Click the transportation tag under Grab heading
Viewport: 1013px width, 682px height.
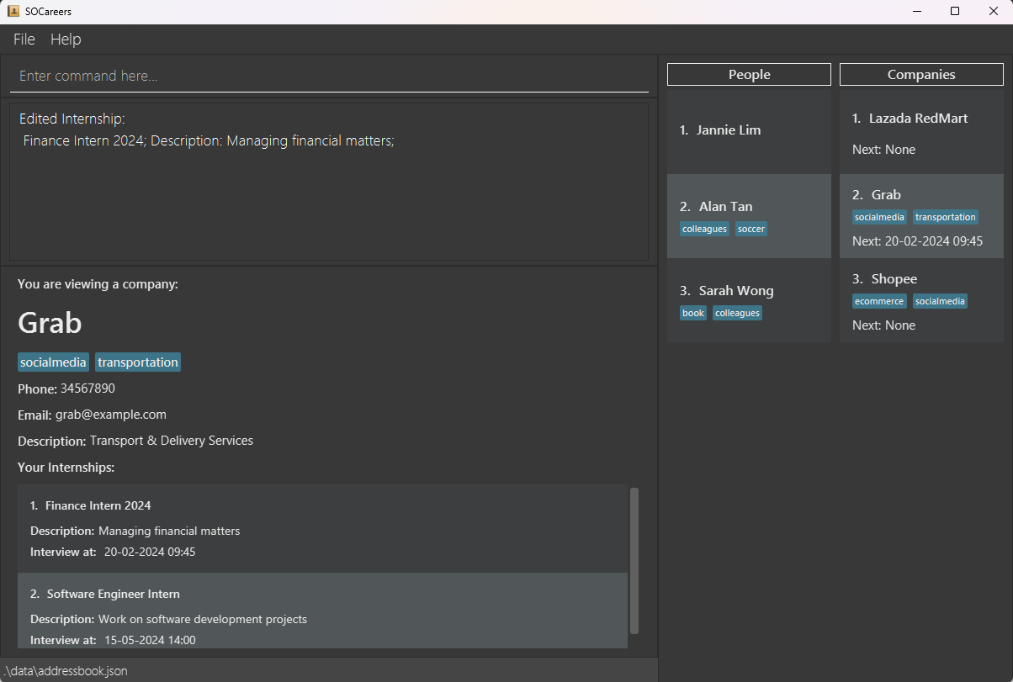pyautogui.click(x=138, y=362)
